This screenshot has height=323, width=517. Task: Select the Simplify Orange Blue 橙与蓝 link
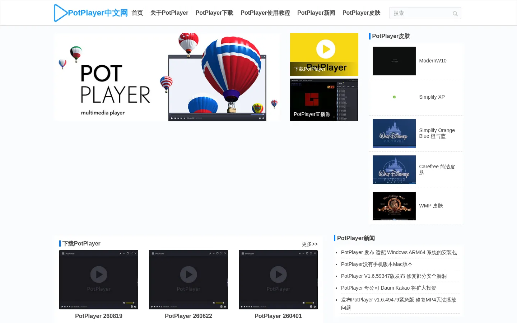(437, 133)
